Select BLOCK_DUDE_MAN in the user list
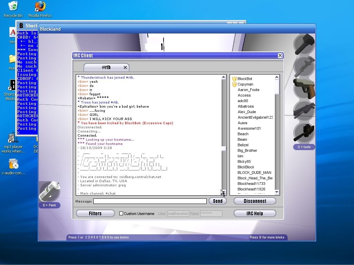 tap(254, 173)
